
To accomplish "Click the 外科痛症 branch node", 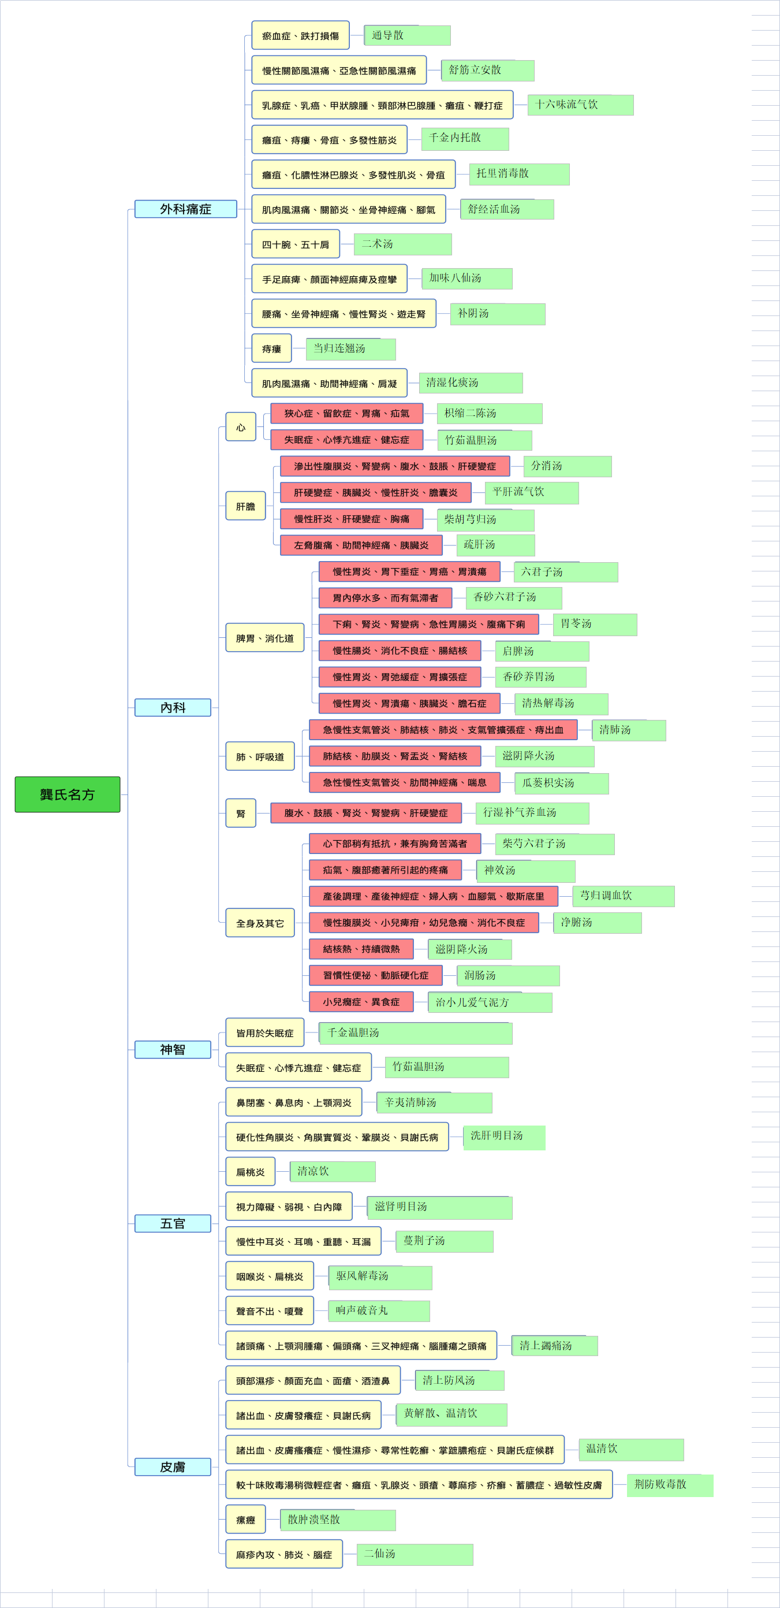I will tap(186, 209).
